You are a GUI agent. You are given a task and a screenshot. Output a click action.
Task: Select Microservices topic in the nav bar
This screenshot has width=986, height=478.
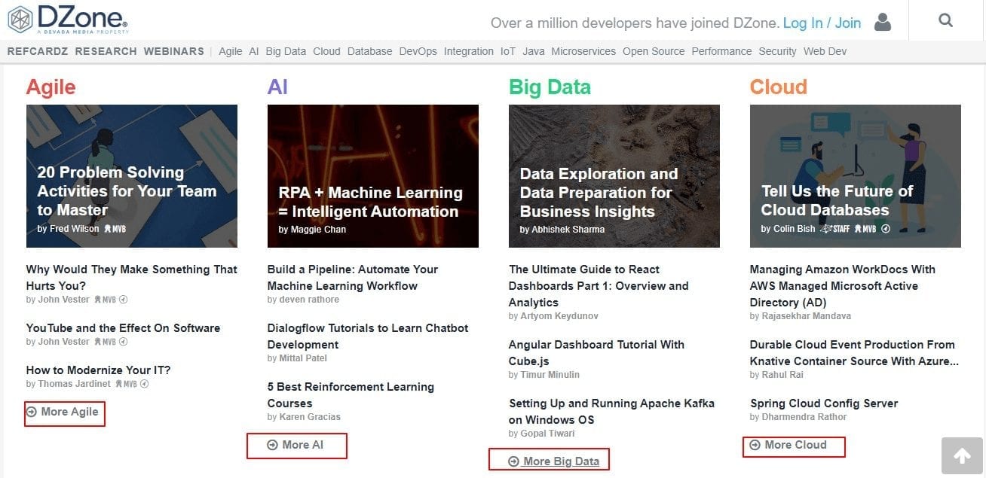coord(583,51)
